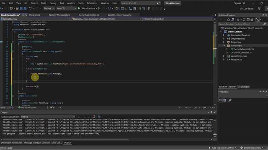This screenshot has width=268, height=150.
Task: Expand Connected Services node
Action: point(224,35)
